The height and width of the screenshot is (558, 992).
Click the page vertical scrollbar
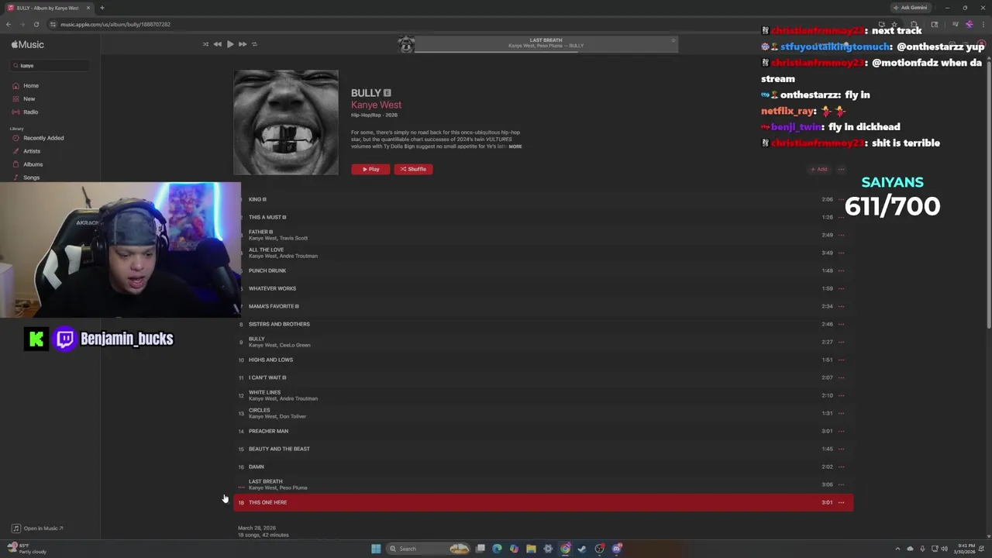tap(988, 194)
